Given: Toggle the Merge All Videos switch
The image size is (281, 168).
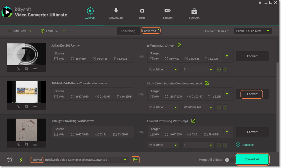Looking at the screenshot, I should (x=228, y=160).
